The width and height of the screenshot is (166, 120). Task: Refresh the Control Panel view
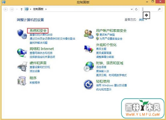click(x=136, y=9)
